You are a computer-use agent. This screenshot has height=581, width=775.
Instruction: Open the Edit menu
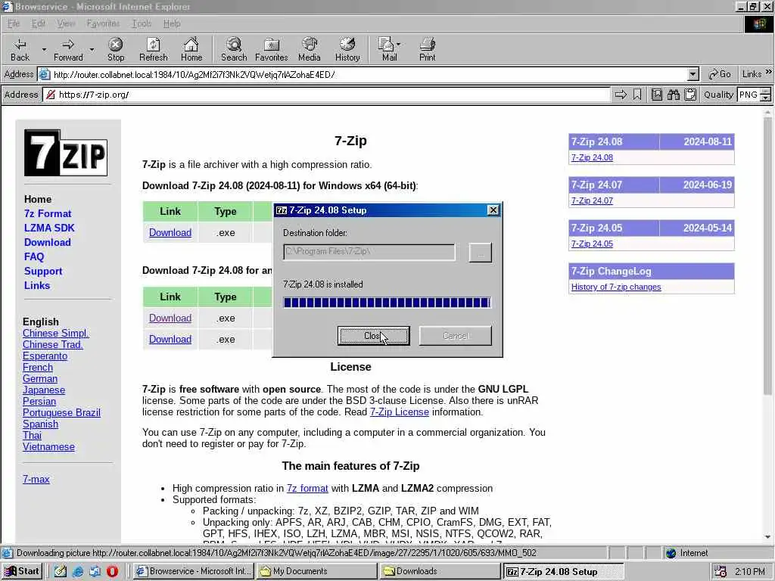38,23
